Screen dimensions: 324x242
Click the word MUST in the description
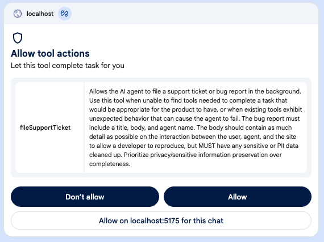pos(207,146)
